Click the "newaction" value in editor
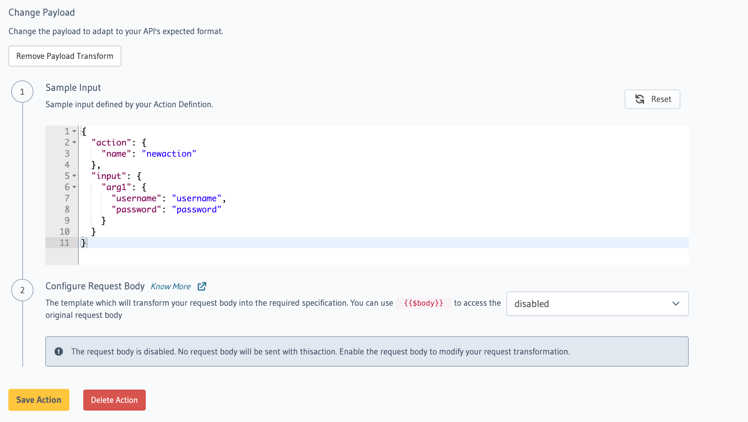 coord(169,154)
